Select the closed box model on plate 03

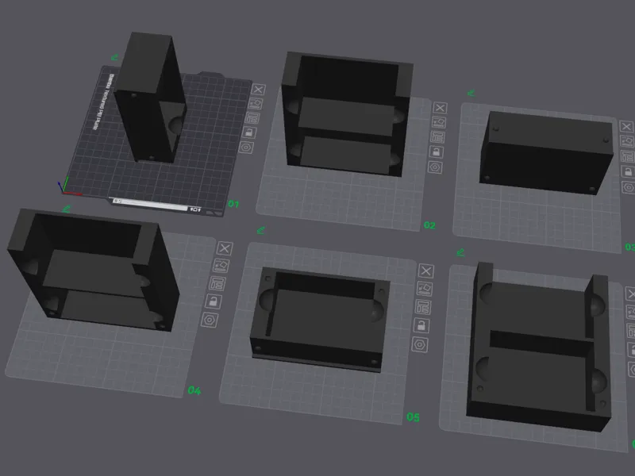[545, 153]
